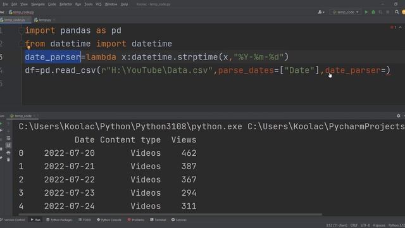Open Run panel settings gear
Screen dimensions: 405x228
click(398, 116)
